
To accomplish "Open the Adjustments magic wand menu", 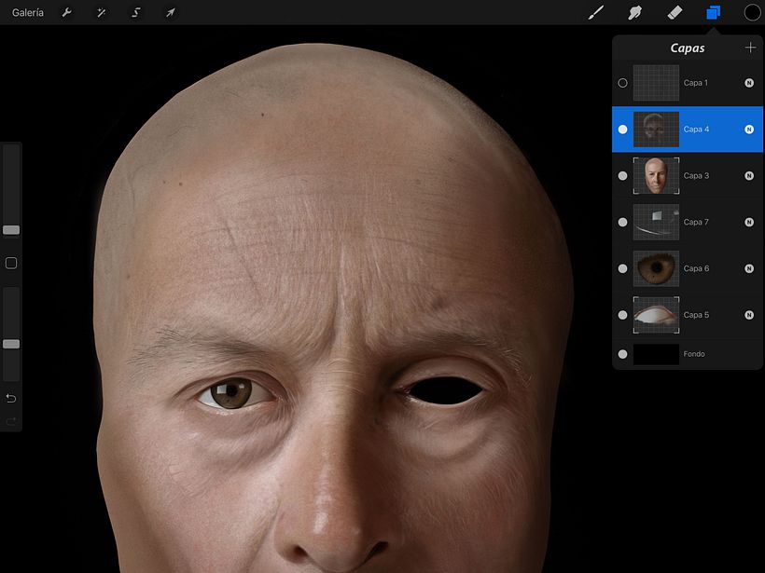I will coord(101,13).
